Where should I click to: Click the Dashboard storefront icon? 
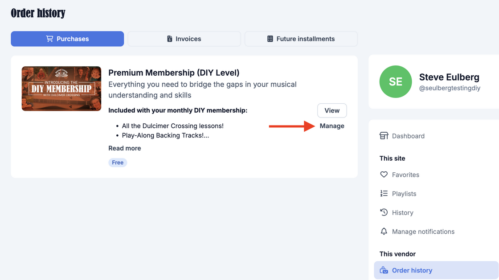(384, 136)
